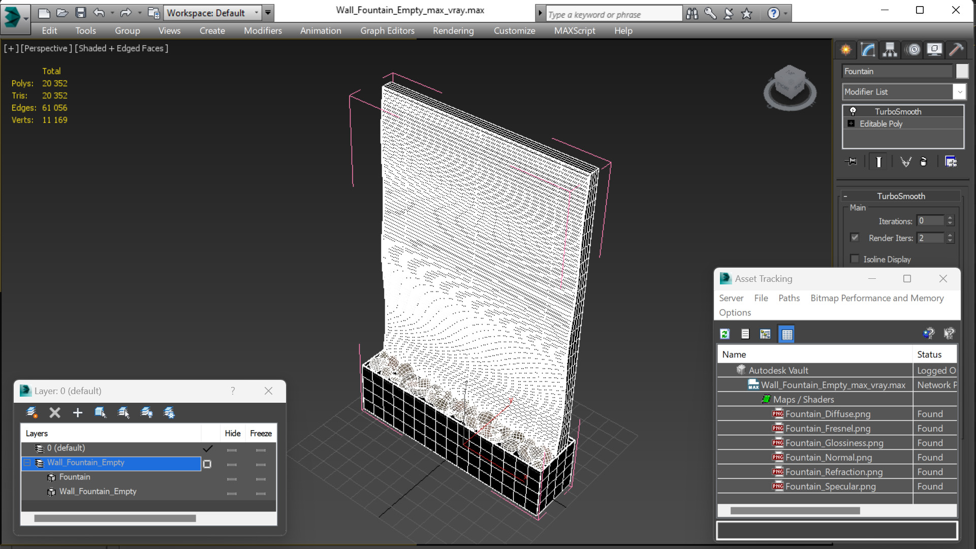This screenshot has height=549, width=976.
Task: Click Highlight Selected Objects' Layers icon
Action: (123, 412)
